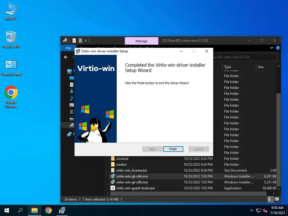This screenshot has height=216, width=288.
Task: Select virtio-win-gt-x86.msi file
Action: pyautogui.click(x=132, y=182)
